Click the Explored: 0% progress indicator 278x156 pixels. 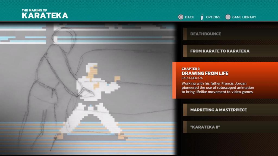point(192,78)
